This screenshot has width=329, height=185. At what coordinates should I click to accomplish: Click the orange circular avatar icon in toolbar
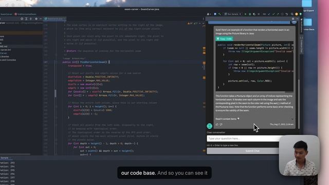point(297,14)
